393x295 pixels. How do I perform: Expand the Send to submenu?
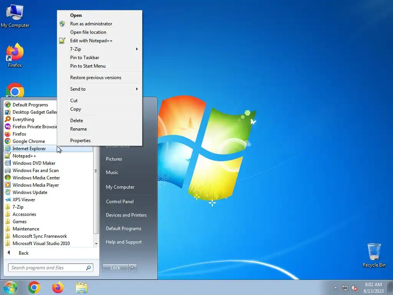pyautogui.click(x=100, y=89)
